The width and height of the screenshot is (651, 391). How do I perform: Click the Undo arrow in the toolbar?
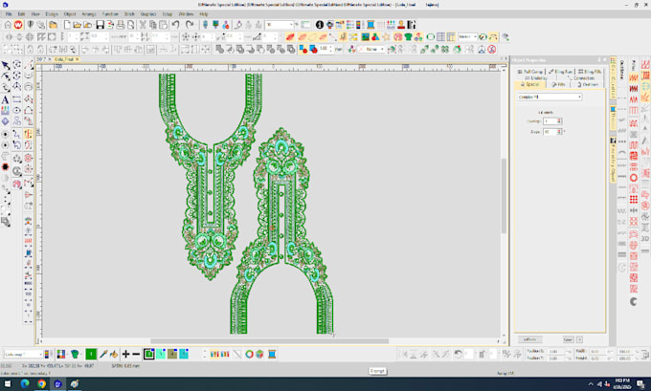click(175, 25)
